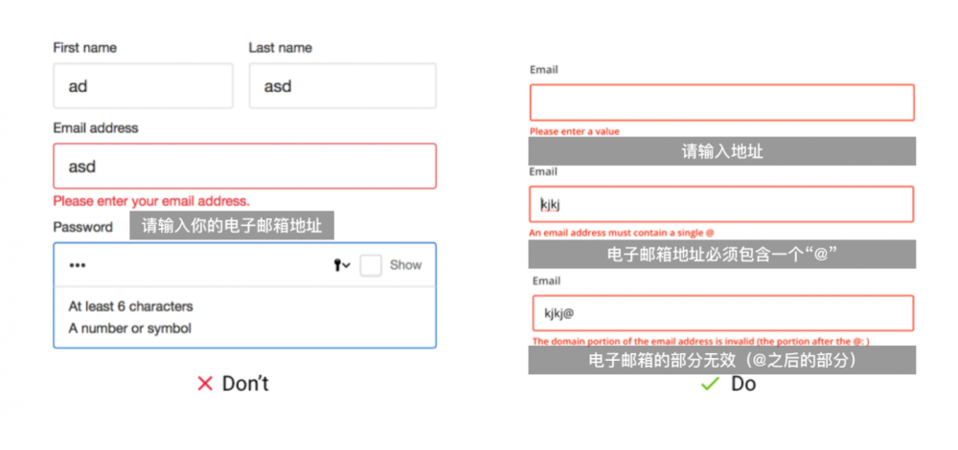
Task: Click the Email address label
Action: [x=96, y=128]
